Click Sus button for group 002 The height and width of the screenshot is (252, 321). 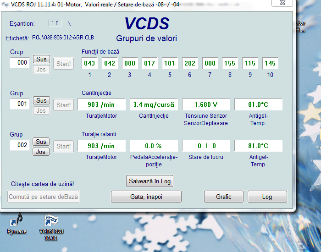[x=41, y=142]
